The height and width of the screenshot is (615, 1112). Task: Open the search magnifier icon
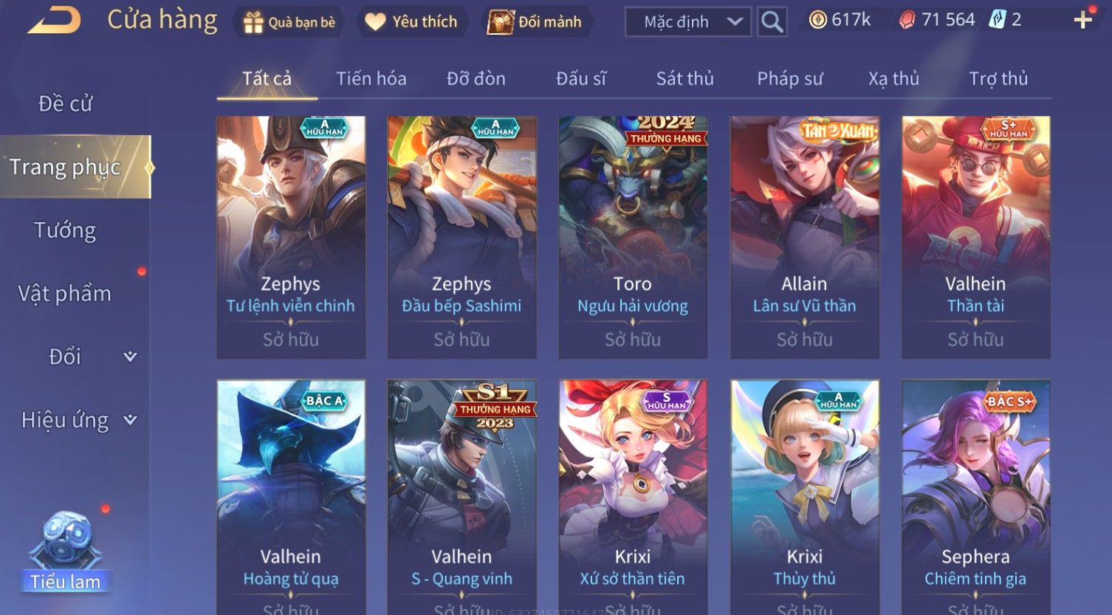pos(772,21)
